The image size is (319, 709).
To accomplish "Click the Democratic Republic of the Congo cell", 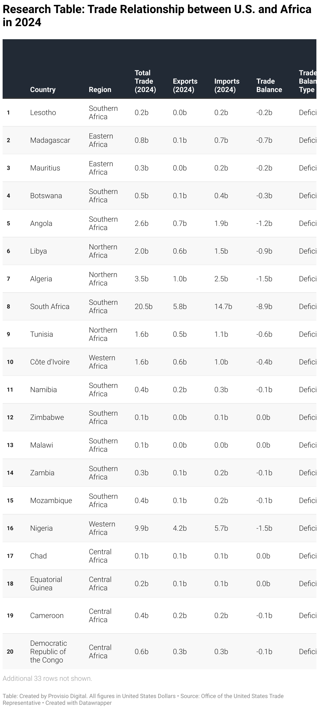I will (48, 651).
